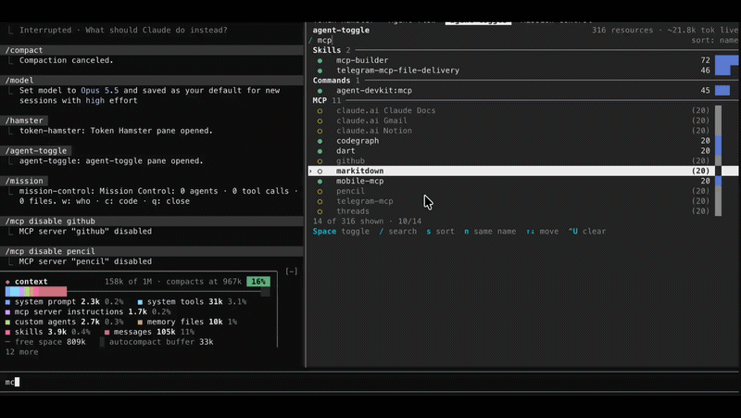This screenshot has width=741, height=418.
Task: Click the 16% context usage badge
Action: 258,282
